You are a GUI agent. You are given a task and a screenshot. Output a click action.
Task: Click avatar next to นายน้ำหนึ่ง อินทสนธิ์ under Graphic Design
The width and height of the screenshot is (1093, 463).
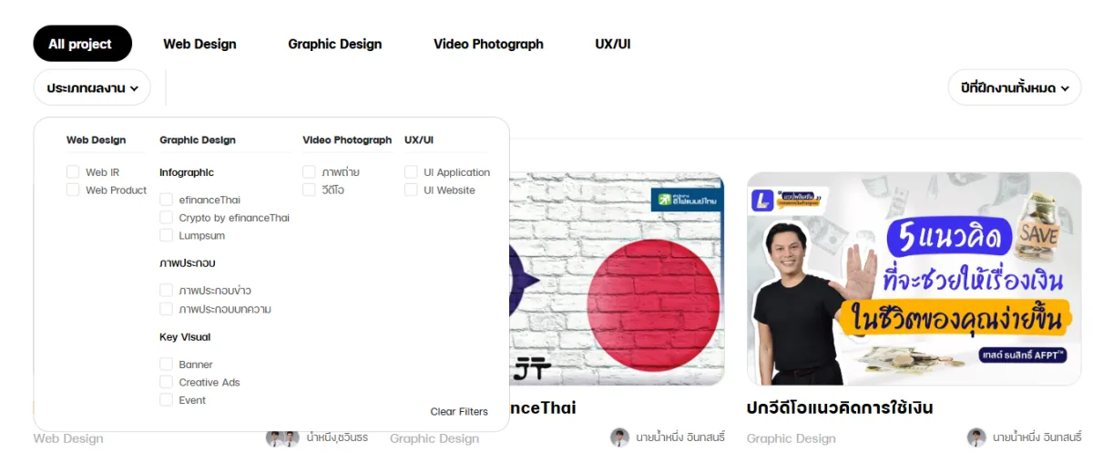619,437
